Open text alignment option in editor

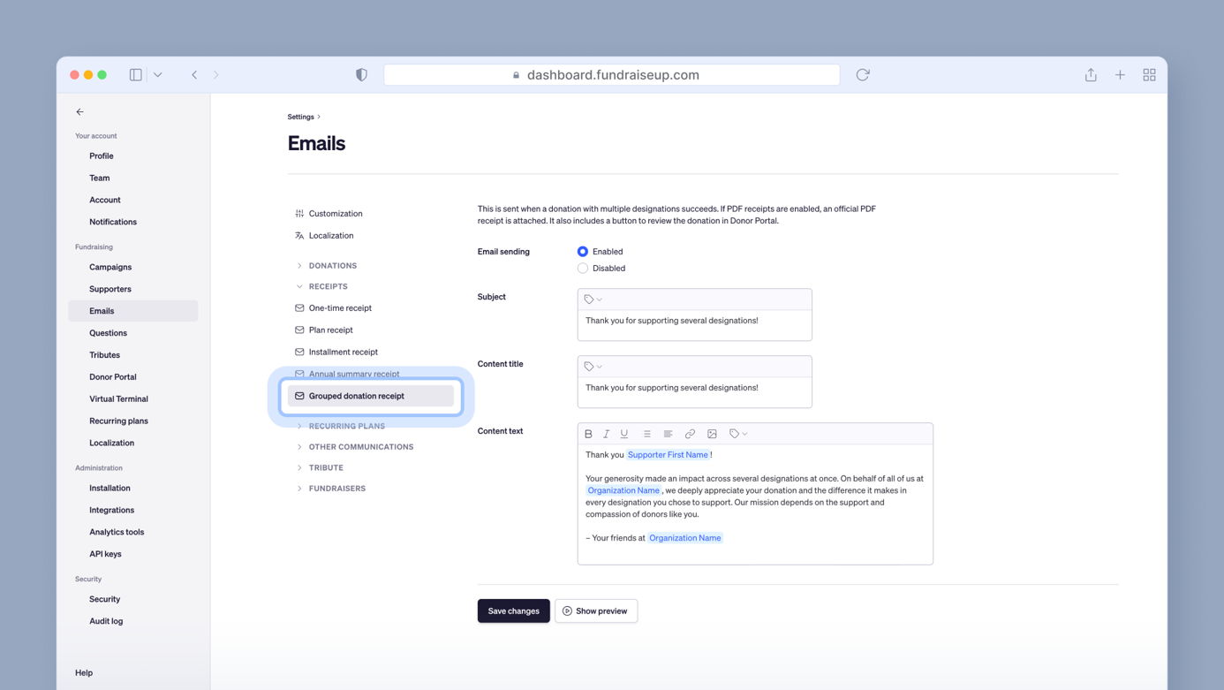click(668, 434)
